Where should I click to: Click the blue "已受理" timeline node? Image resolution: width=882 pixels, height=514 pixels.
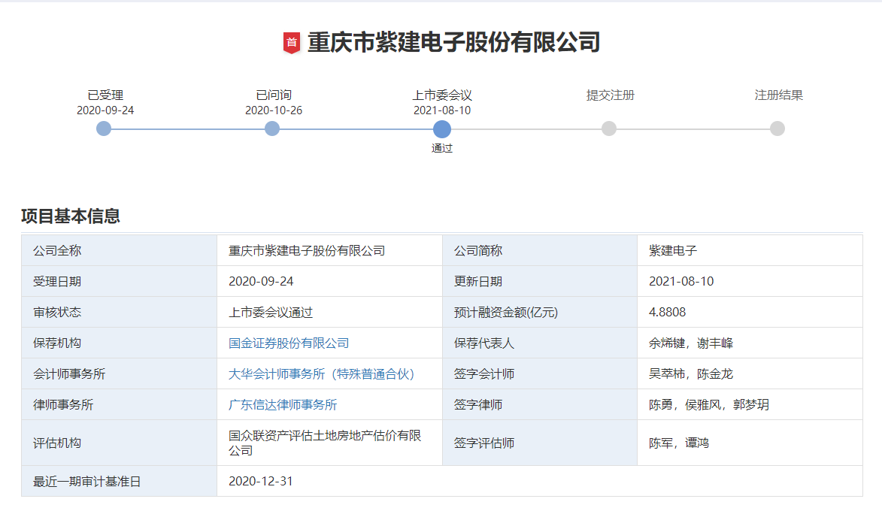tap(103, 128)
